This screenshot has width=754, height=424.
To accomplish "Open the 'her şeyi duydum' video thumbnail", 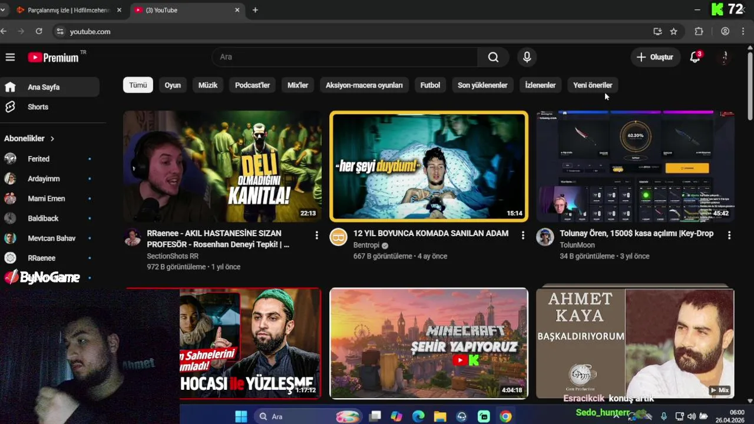I will (x=429, y=167).
